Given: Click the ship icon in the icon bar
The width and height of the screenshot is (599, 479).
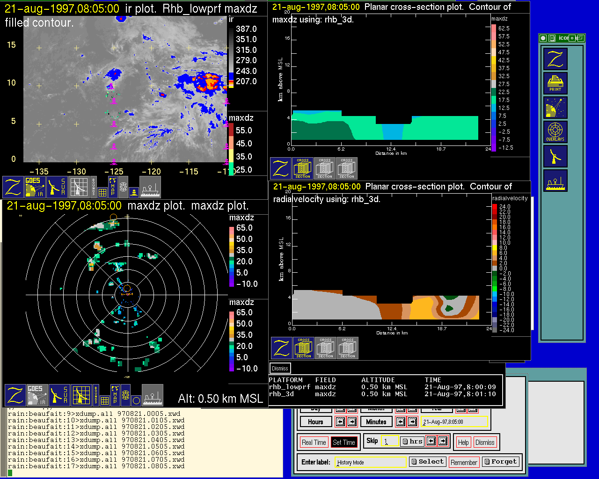Looking at the screenshot, I should pos(555,181).
